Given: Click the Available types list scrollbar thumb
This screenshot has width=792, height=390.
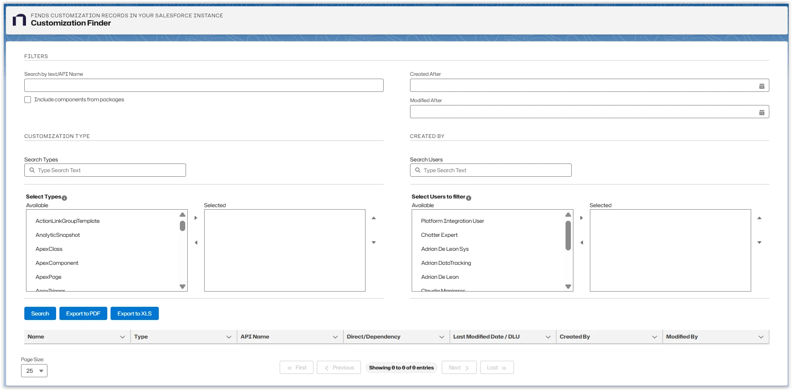Looking at the screenshot, I should tap(182, 226).
